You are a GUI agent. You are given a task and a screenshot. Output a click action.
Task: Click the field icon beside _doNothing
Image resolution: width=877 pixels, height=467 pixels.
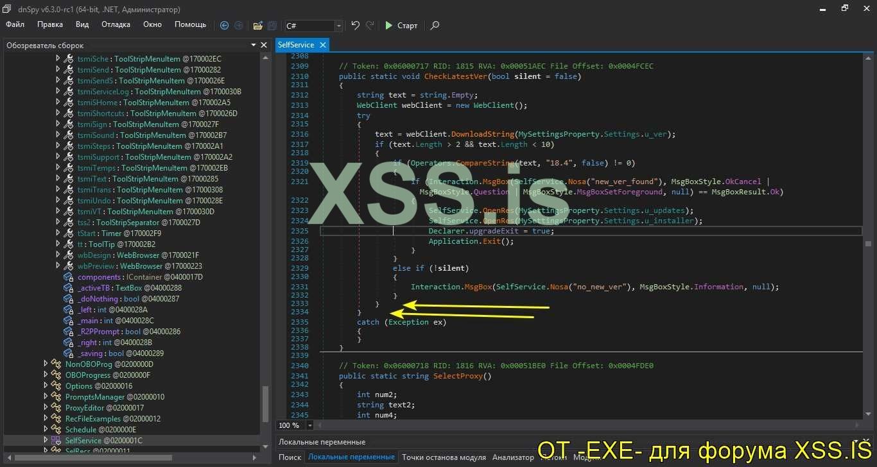(x=69, y=299)
